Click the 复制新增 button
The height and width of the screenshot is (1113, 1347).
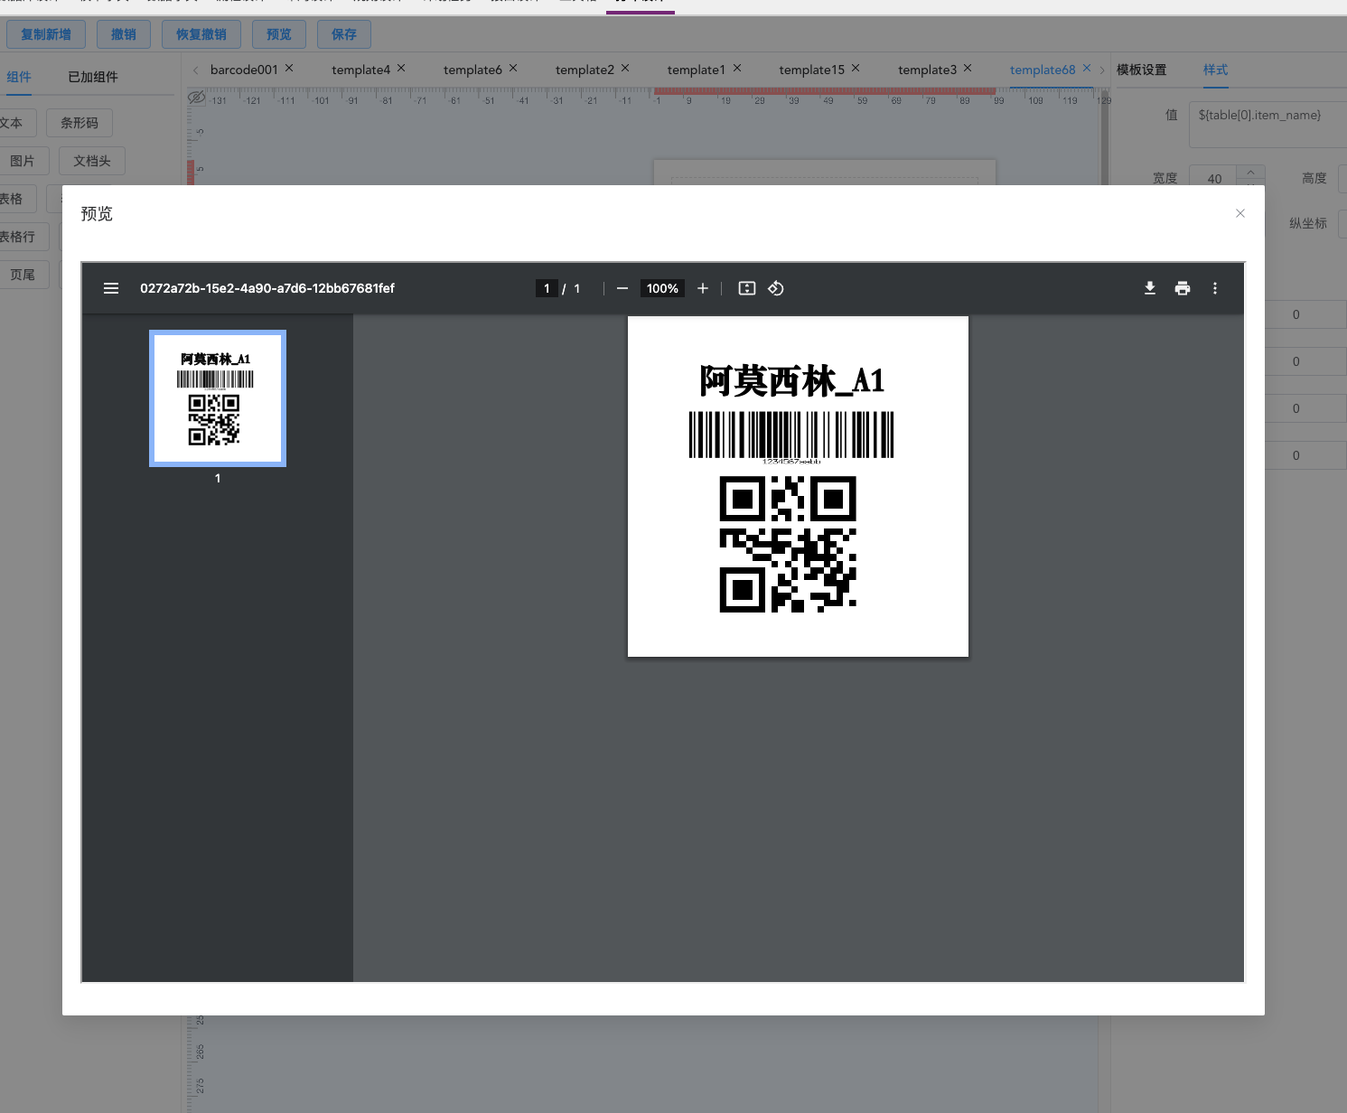point(46,34)
